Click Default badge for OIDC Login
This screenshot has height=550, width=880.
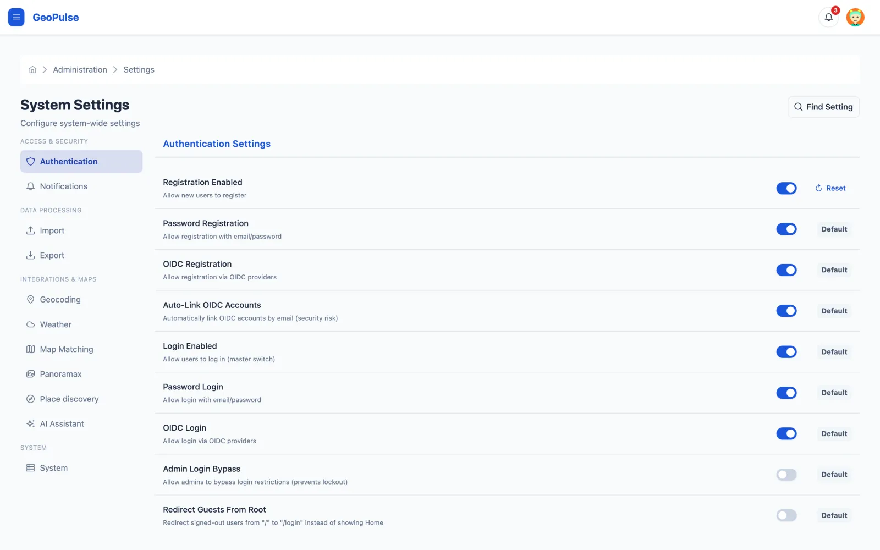tap(834, 434)
